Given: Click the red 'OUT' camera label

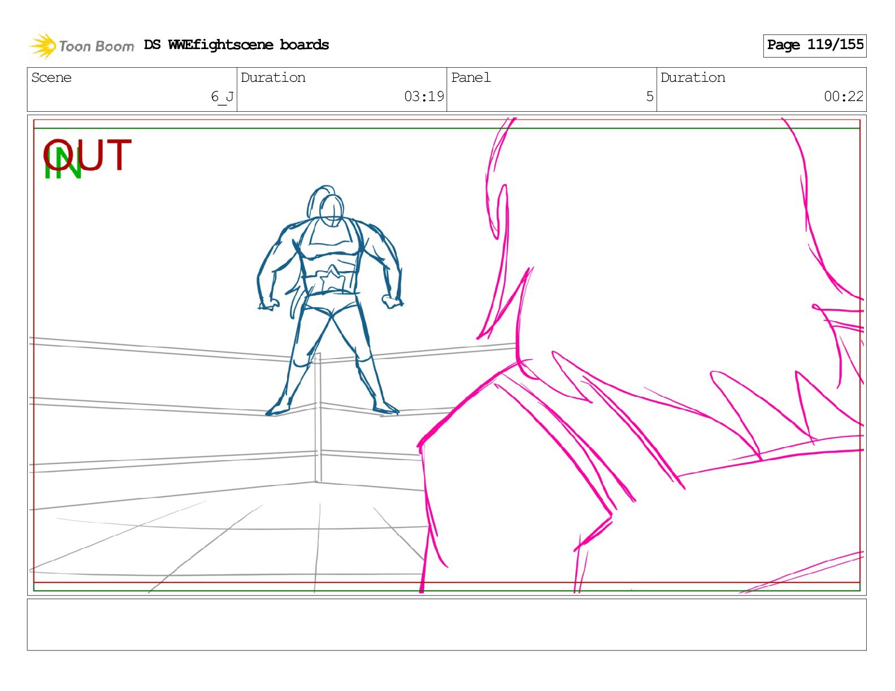Looking at the screenshot, I should [88, 155].
